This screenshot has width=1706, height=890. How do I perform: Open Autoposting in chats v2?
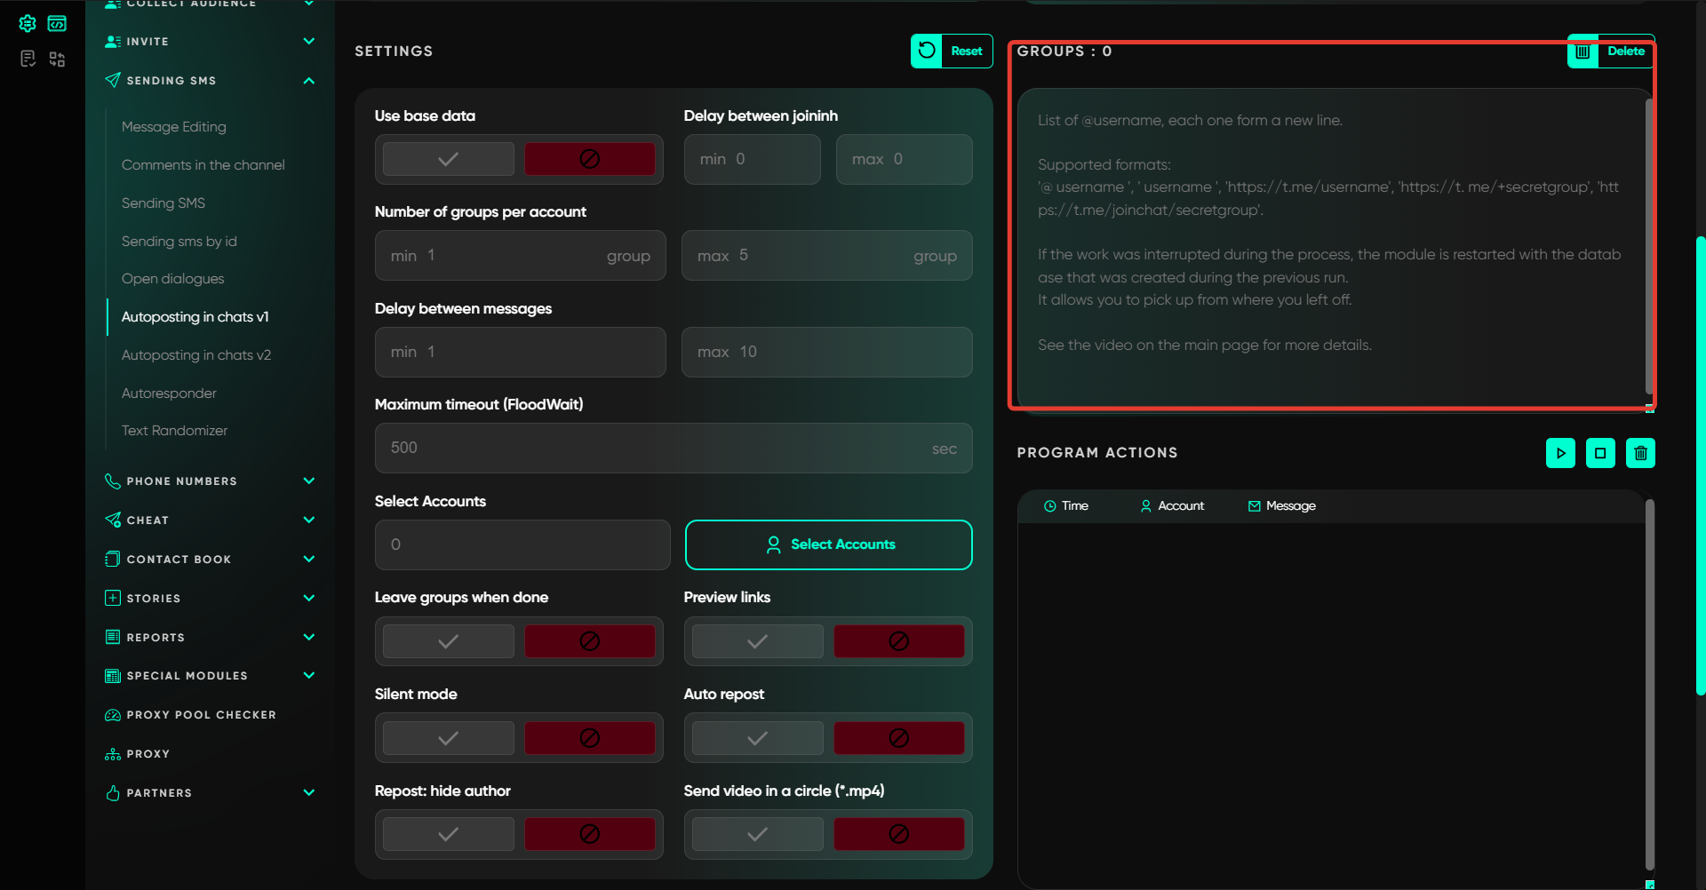point(195,355)
